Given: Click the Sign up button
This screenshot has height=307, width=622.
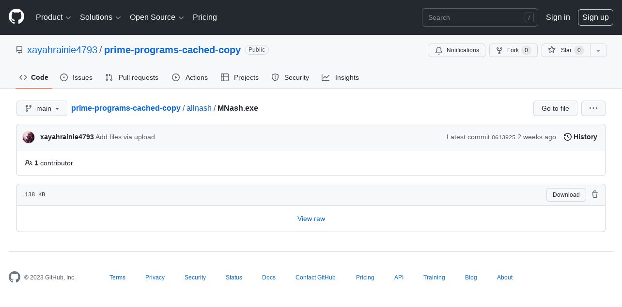Looking at the screenshot, I should [x=595, y=17].
